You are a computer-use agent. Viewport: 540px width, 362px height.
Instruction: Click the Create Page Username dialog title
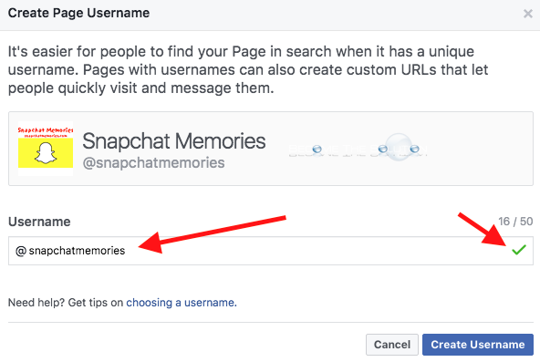coord(78,13)
